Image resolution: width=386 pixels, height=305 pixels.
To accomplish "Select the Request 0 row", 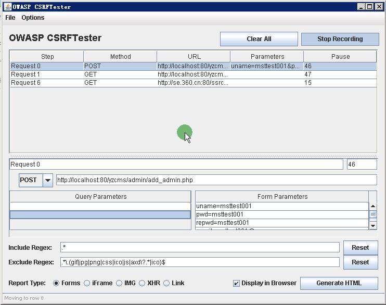I will coord(193,66).
